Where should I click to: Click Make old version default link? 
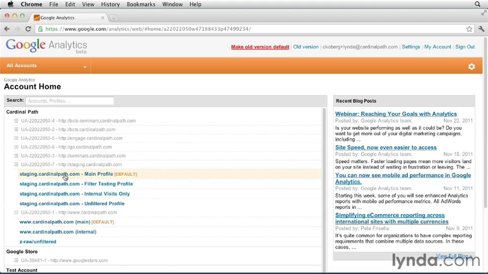260,47
